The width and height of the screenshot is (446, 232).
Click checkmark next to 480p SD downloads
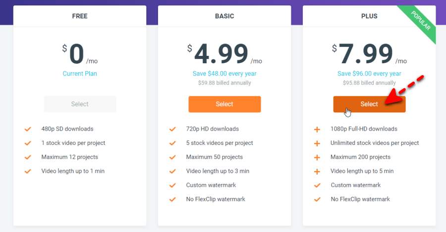coord(28,129)
